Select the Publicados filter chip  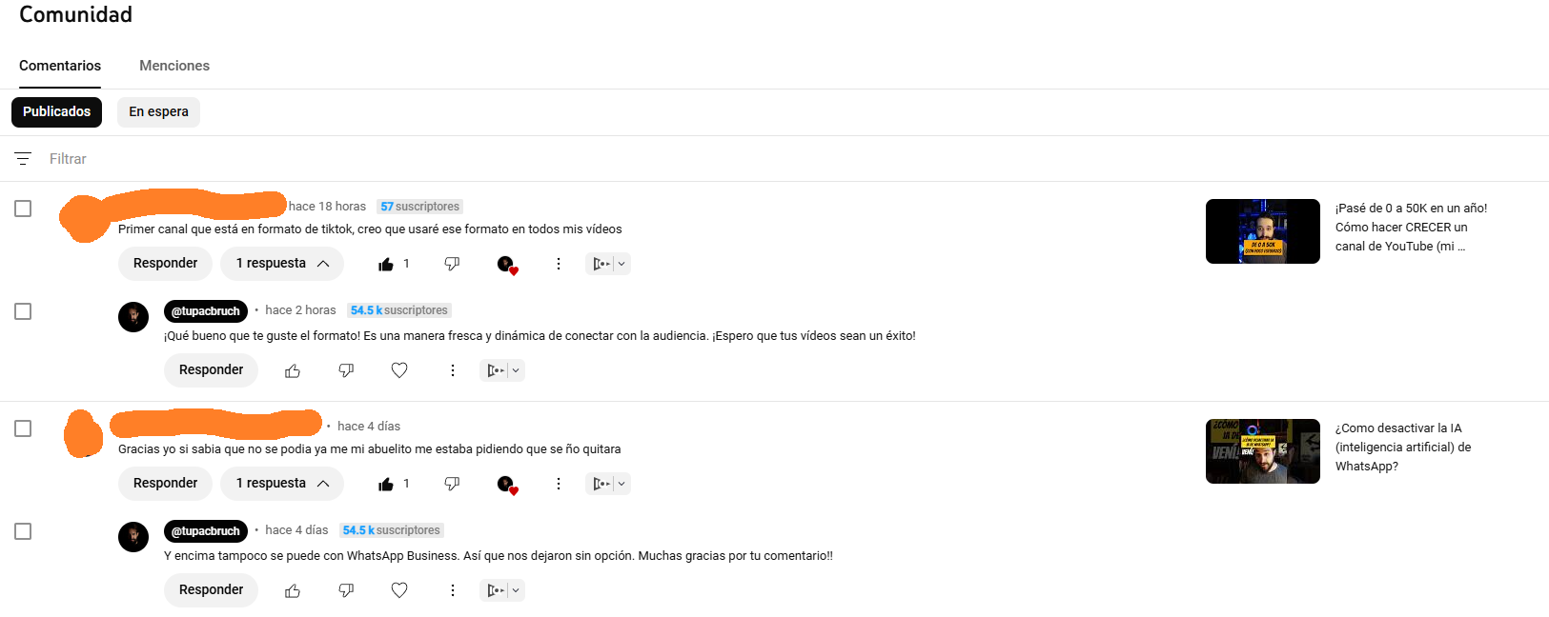pyautogui.click(x=56, y=111)
